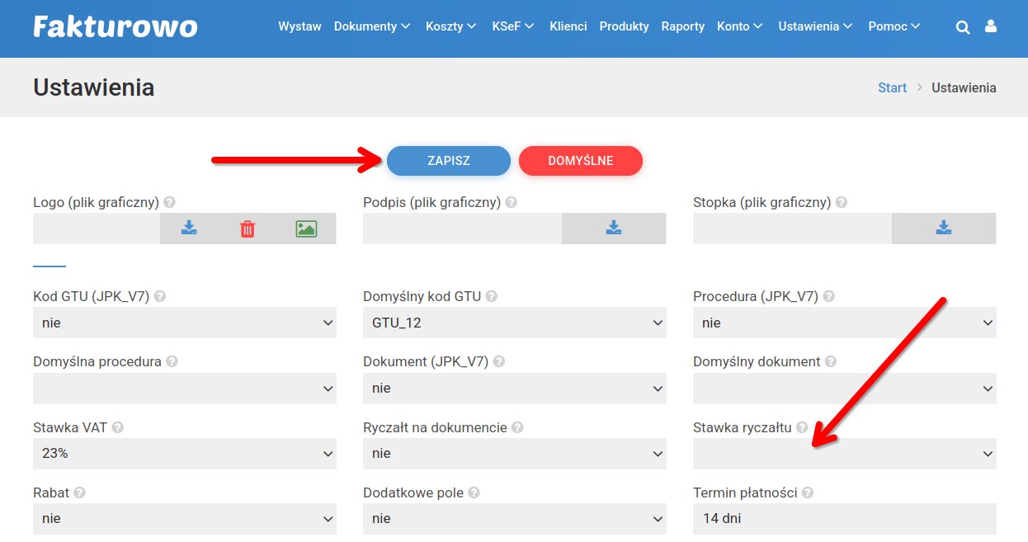Screen dimensions: 1028x542
Task: Show the help tooltip next to Stawka VAT
Action: [118, 427]
